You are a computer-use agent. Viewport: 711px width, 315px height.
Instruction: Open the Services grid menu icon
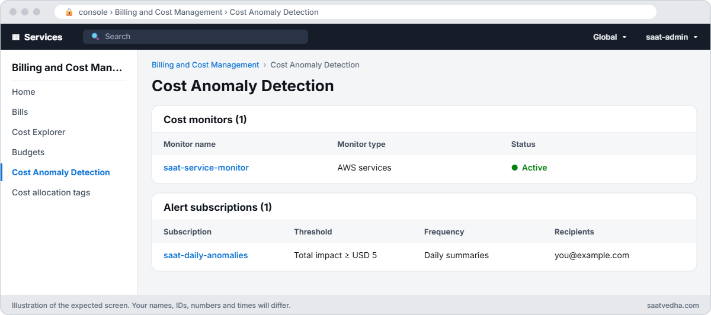click(16, 37)
